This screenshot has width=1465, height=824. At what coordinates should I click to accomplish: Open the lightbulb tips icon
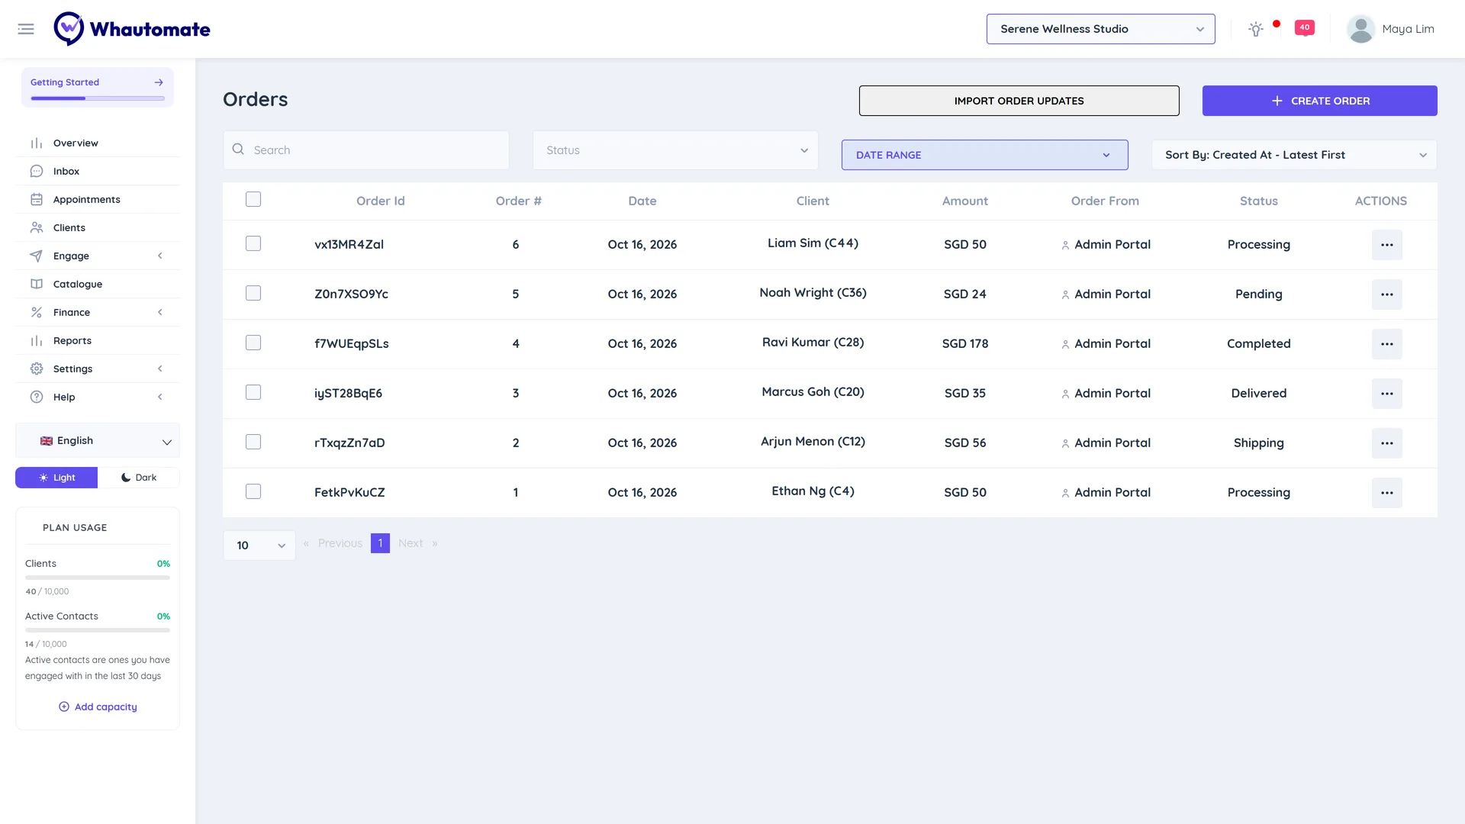[x=1256, y=29]
